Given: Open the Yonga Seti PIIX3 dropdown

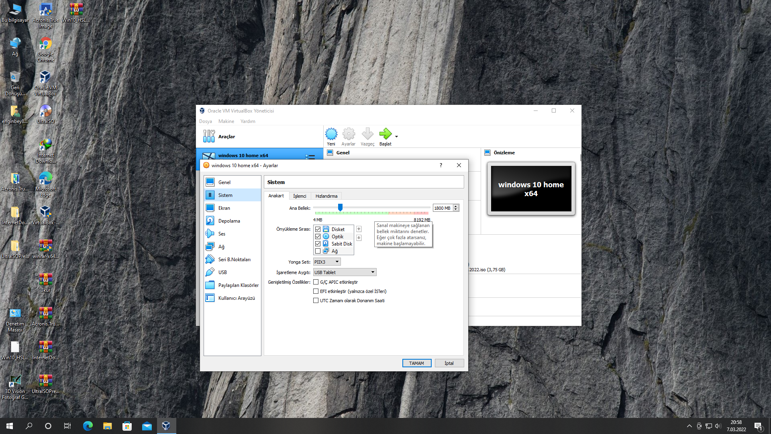Looking at the screenshot, I should point(327,262).
